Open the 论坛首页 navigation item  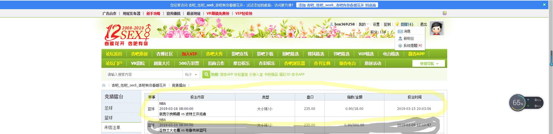tap(114, 54)
